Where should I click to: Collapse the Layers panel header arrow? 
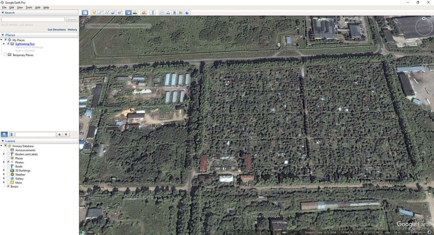(x=3, y=141)
